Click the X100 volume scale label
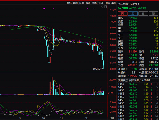 [111, 93]
